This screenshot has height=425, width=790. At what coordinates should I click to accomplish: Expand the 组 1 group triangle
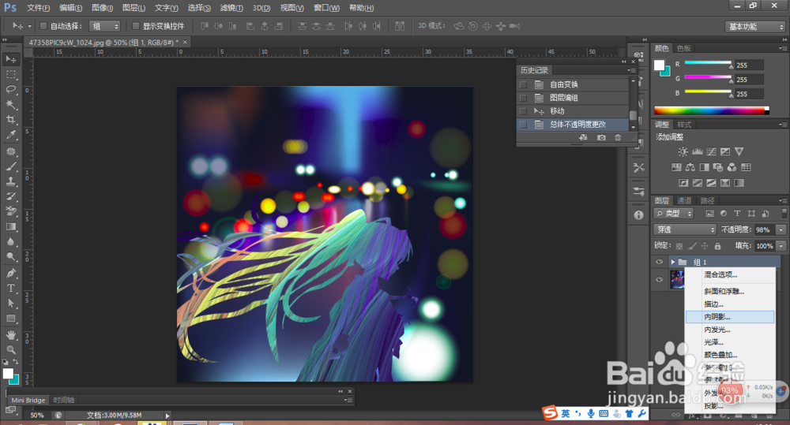672,262
